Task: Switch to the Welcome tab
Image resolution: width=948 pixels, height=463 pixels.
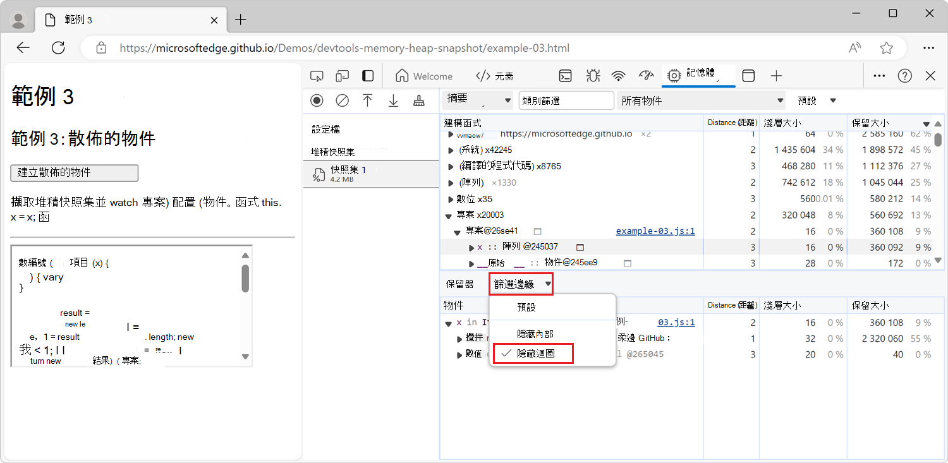Action: [424, 76]
